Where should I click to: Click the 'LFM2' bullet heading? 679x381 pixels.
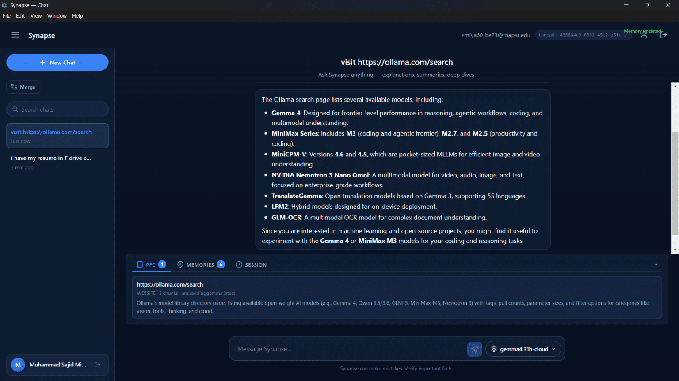pyautogui.click(x=280, y=207)
